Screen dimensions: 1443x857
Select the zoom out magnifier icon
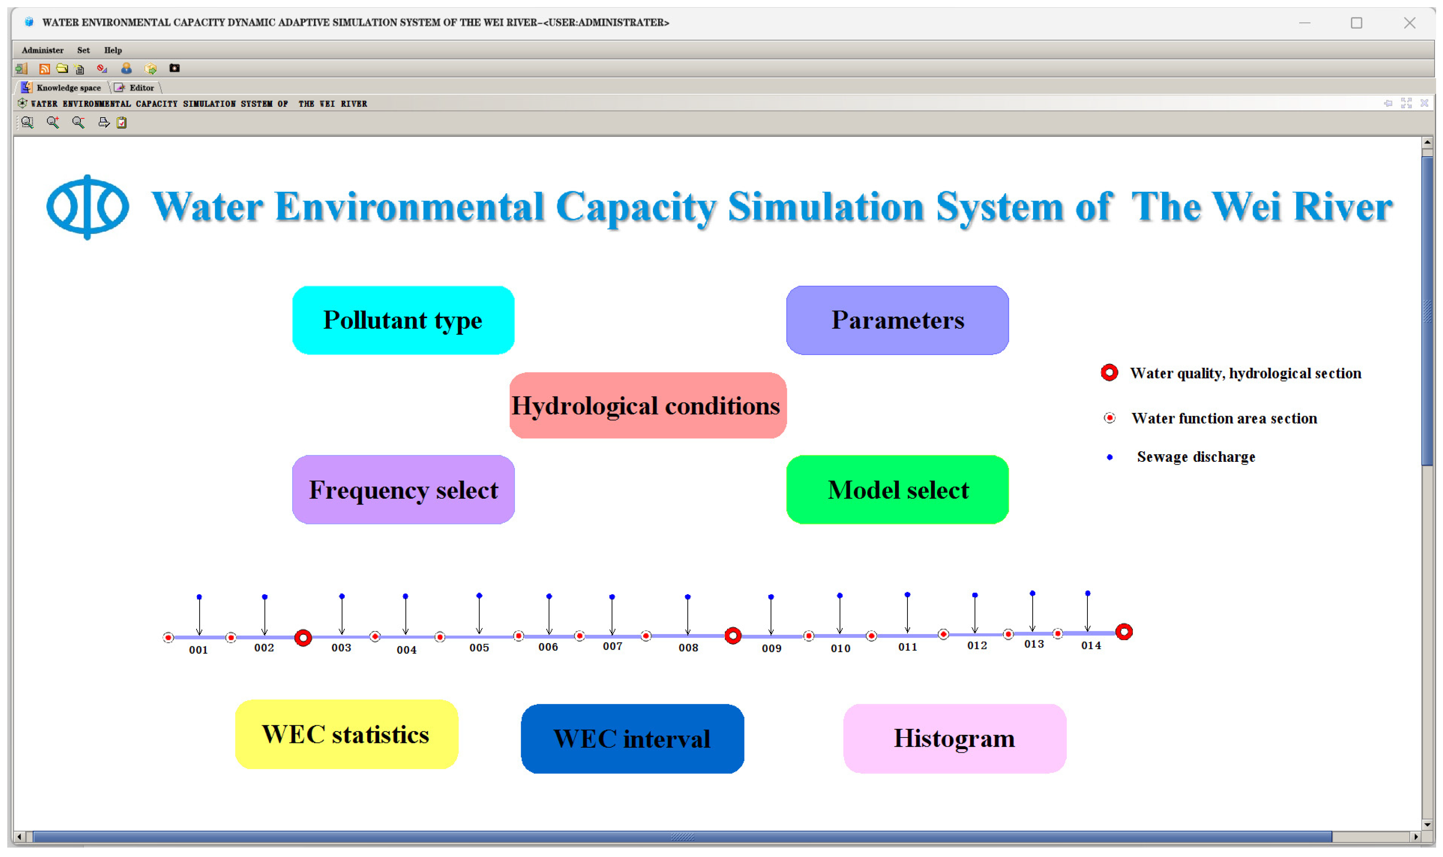tap(79, 122)
